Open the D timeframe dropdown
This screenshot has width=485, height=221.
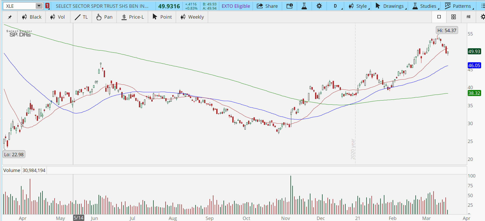(x=335, y=6)
